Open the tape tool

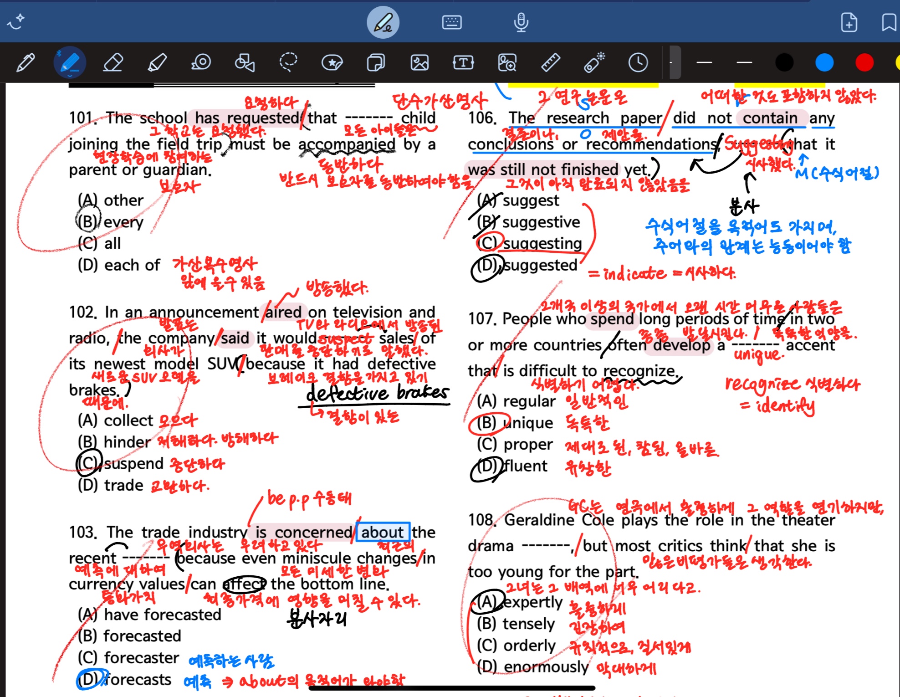point(201,62)
